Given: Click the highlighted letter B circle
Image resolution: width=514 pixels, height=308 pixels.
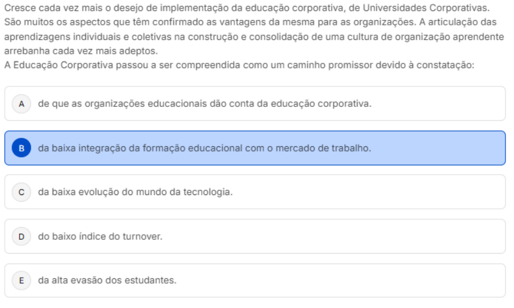Looking at the screenshot, I should pos(21,148).
